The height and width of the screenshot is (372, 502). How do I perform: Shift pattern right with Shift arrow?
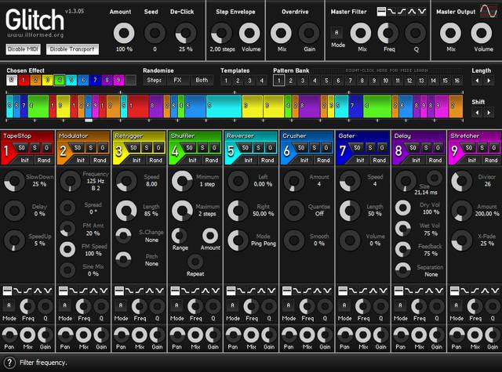(489, 113)
